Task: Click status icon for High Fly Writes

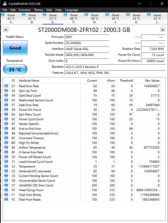Action: tap(6, 143)
